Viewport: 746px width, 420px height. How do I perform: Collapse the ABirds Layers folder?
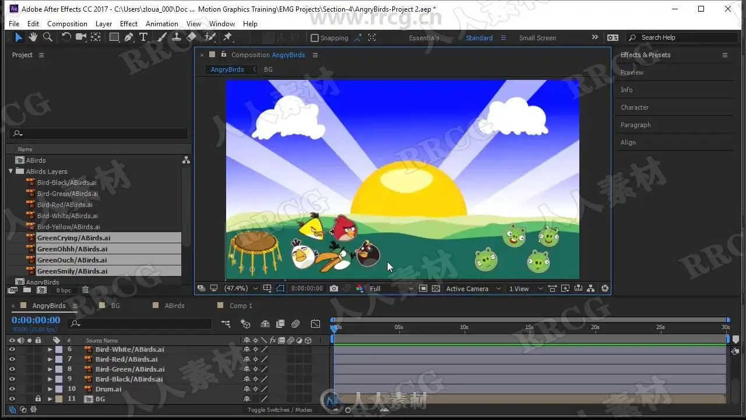coord(11,171)
